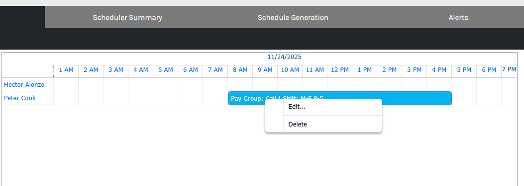Open Peter Cook's employee link
Viewport: 524px width, 186px height.
point(20,98)
